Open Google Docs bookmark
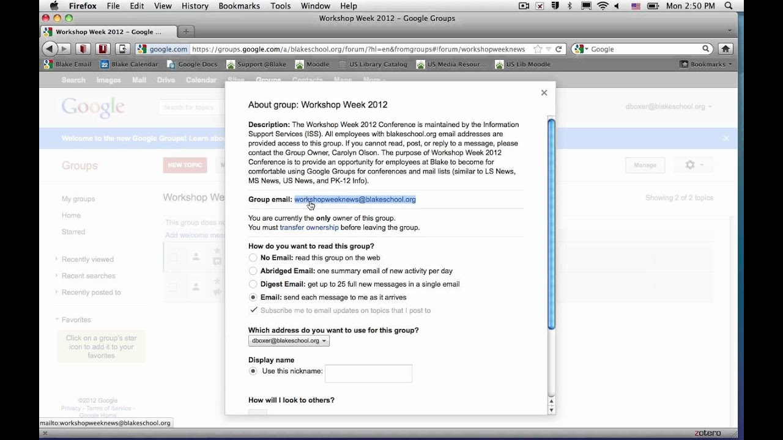This screenshot has height=440, width=783. (x=192, y=64)
